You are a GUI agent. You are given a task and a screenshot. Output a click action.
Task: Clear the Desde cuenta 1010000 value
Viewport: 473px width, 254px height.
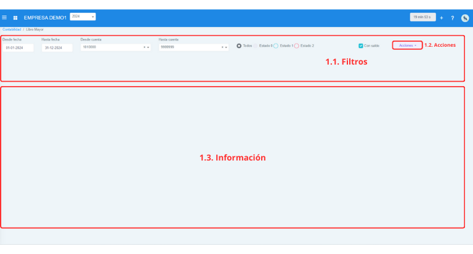point(144,47)
